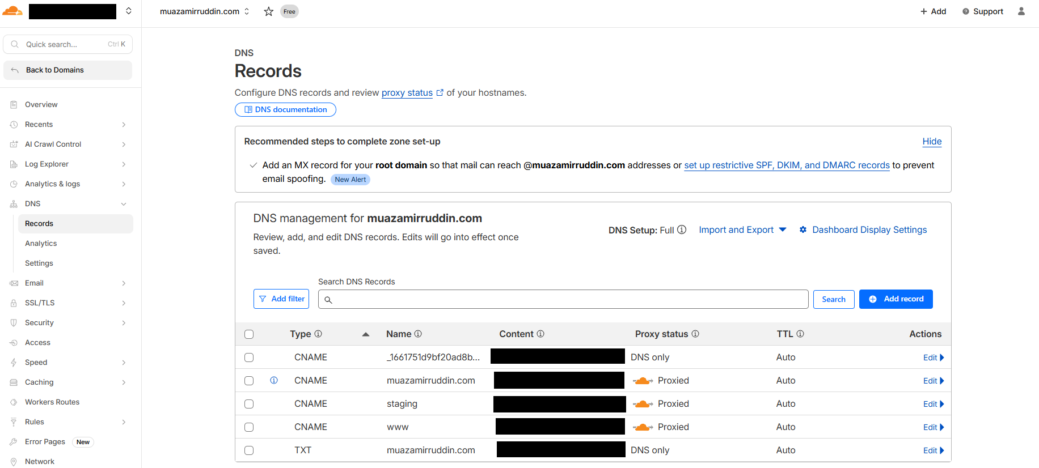The width and height of the screenshot is (1039, 468).
Task: Click the Type column info icon
Action: [318, 334]
